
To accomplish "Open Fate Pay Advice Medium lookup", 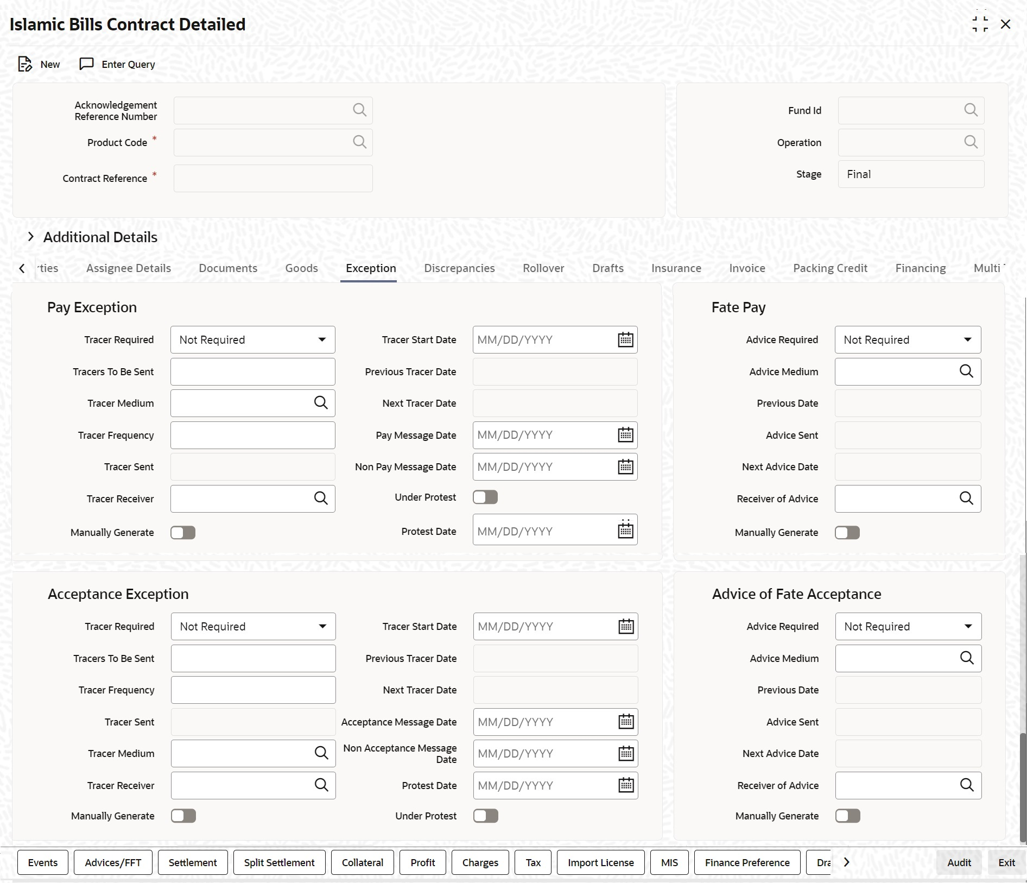I will 966,371.
